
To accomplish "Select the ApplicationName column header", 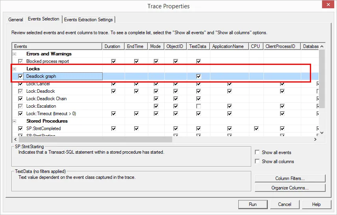I will [x=228, y=46].
